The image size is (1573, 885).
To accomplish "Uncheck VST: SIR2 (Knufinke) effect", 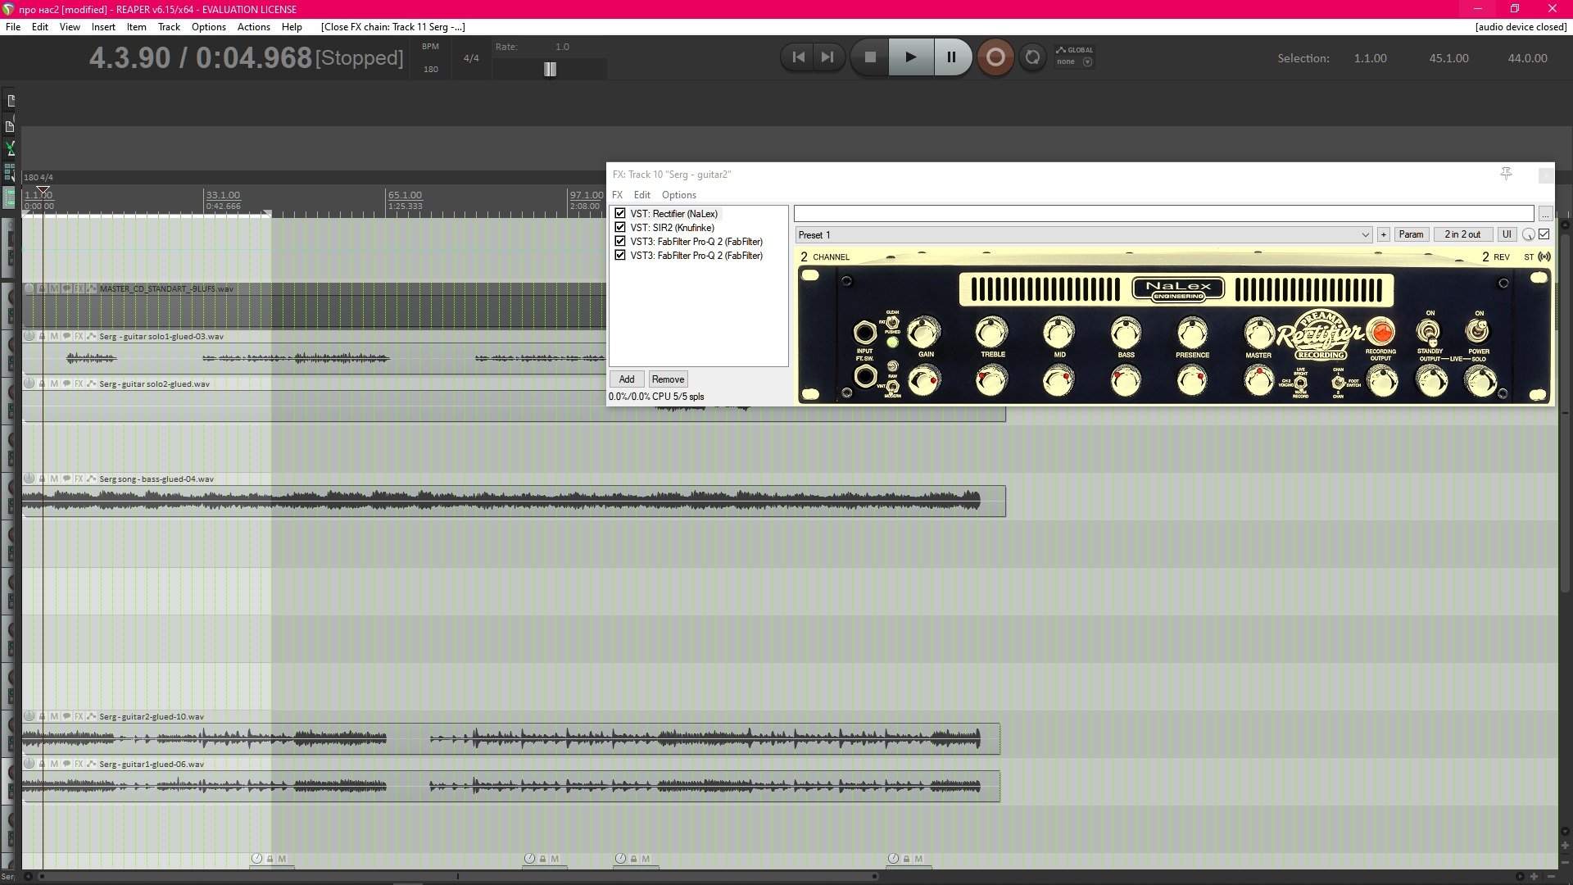I will coord(620,228).
